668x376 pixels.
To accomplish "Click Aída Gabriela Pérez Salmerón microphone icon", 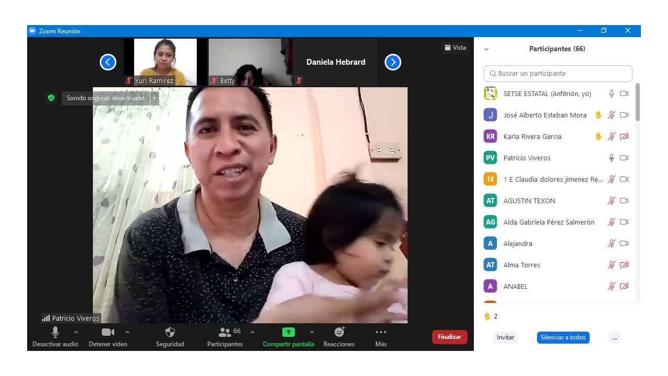I will pyautogui.click(x=612, y=222).
